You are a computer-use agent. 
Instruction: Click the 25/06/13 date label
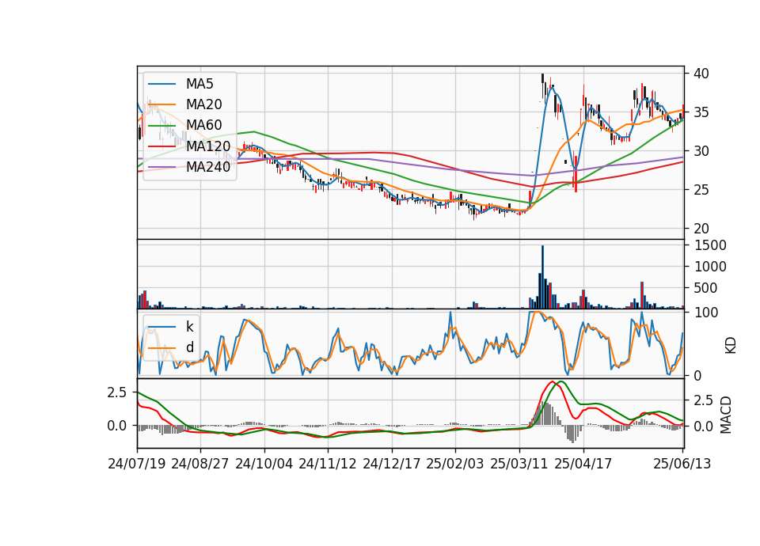[x=682, y=464]
